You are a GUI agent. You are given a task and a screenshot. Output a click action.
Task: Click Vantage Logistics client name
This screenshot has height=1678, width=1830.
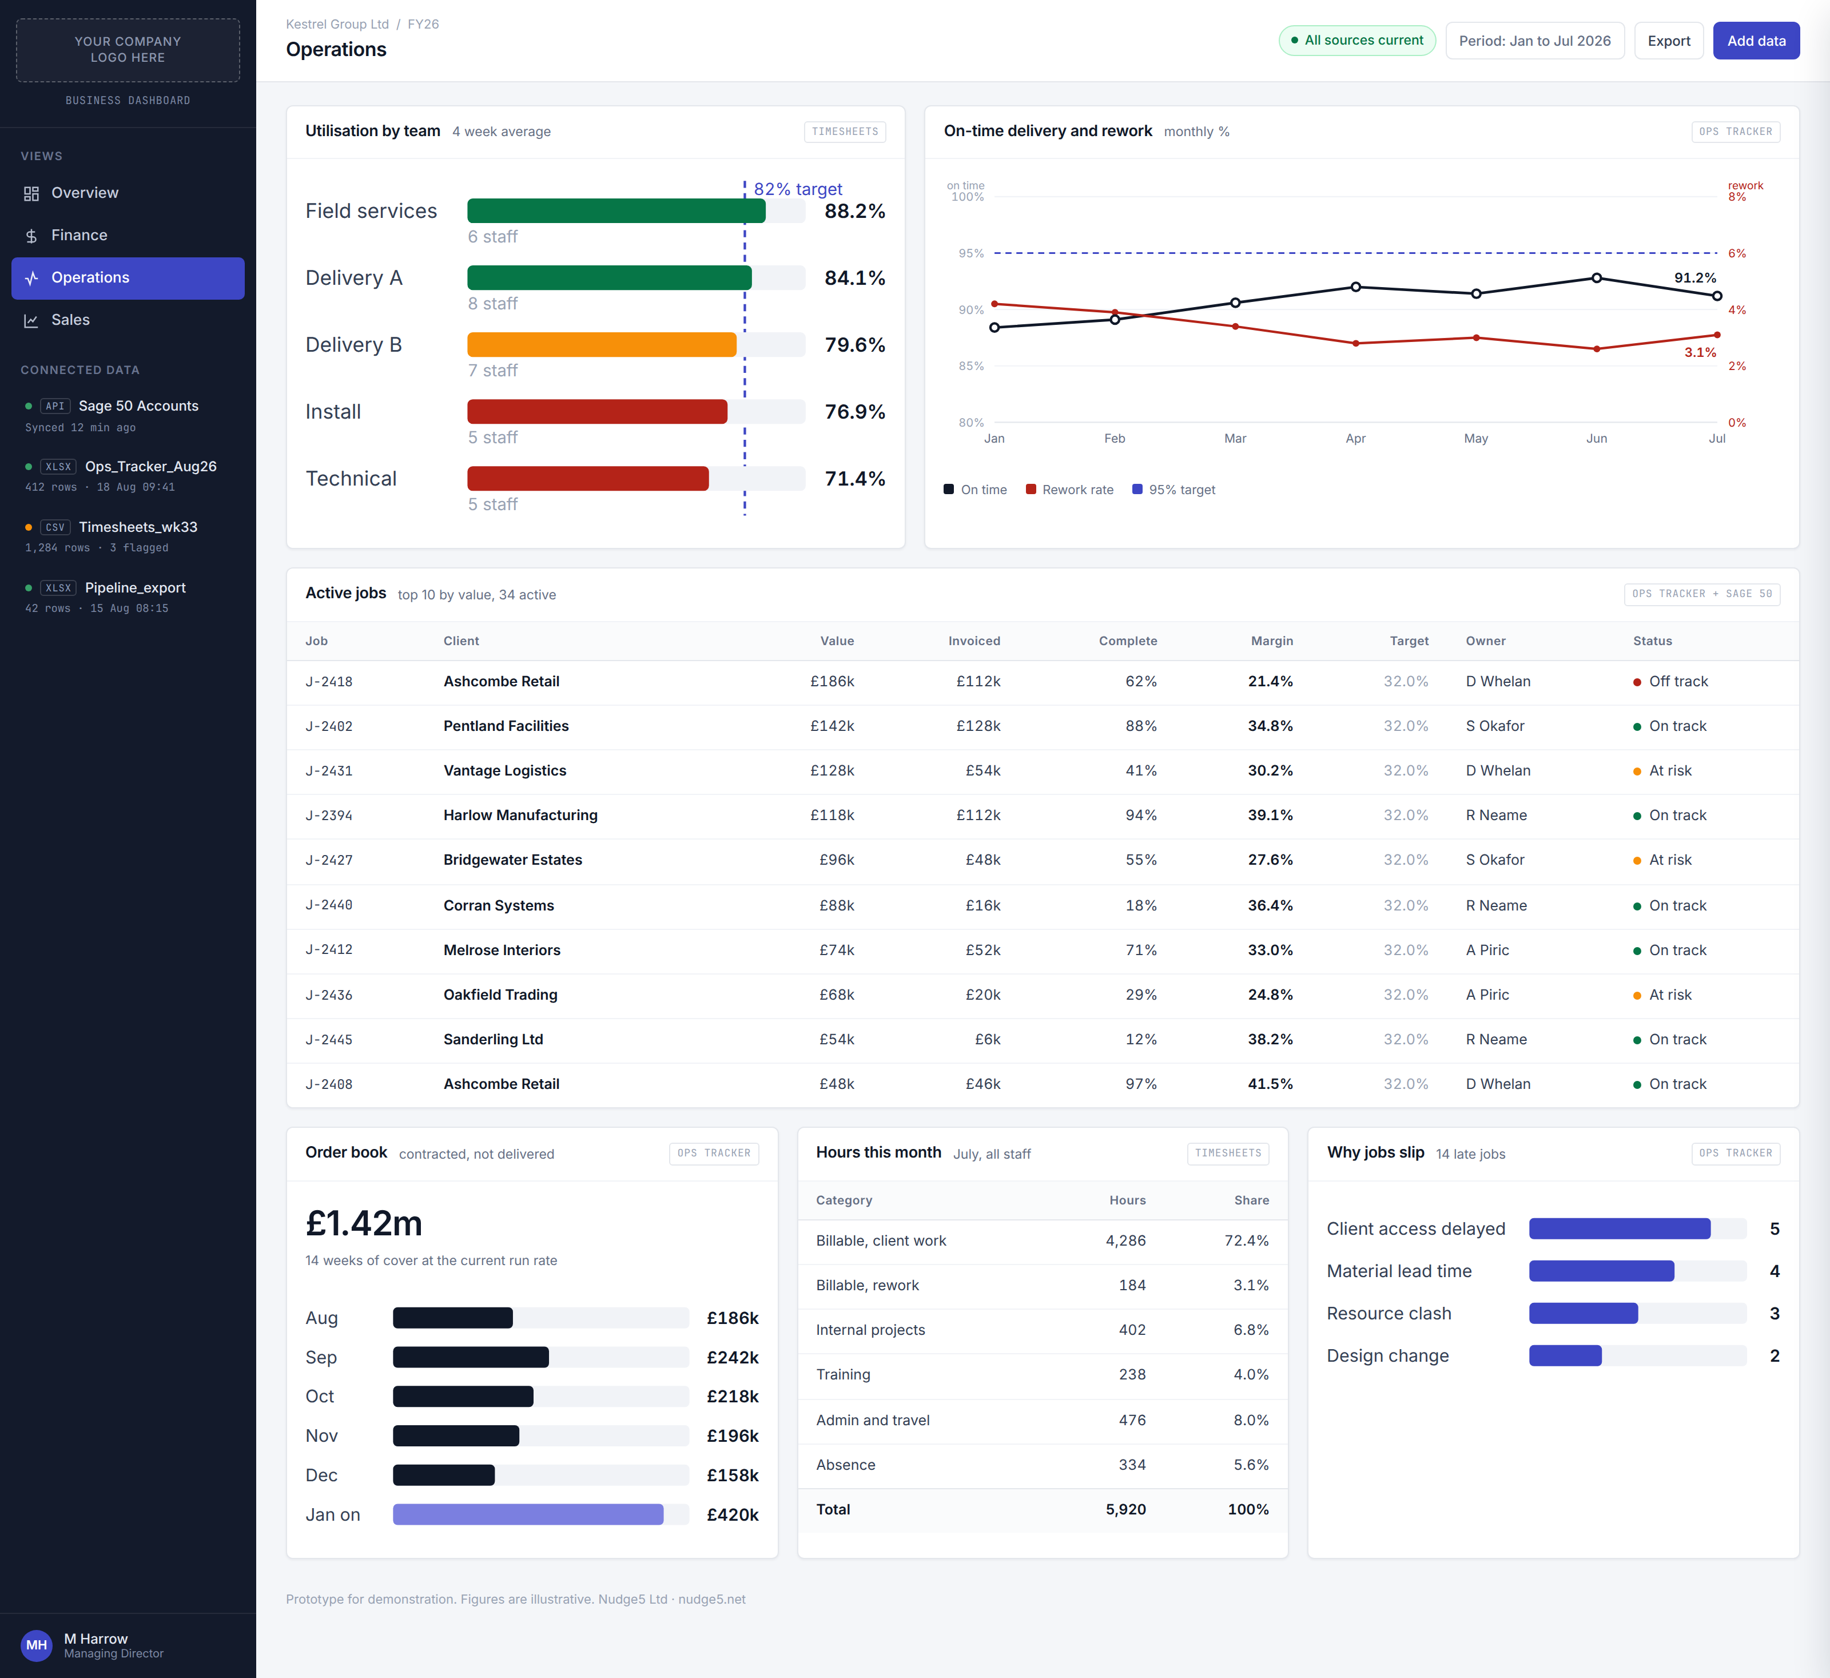pyautogui.click(x=505, y=771)
